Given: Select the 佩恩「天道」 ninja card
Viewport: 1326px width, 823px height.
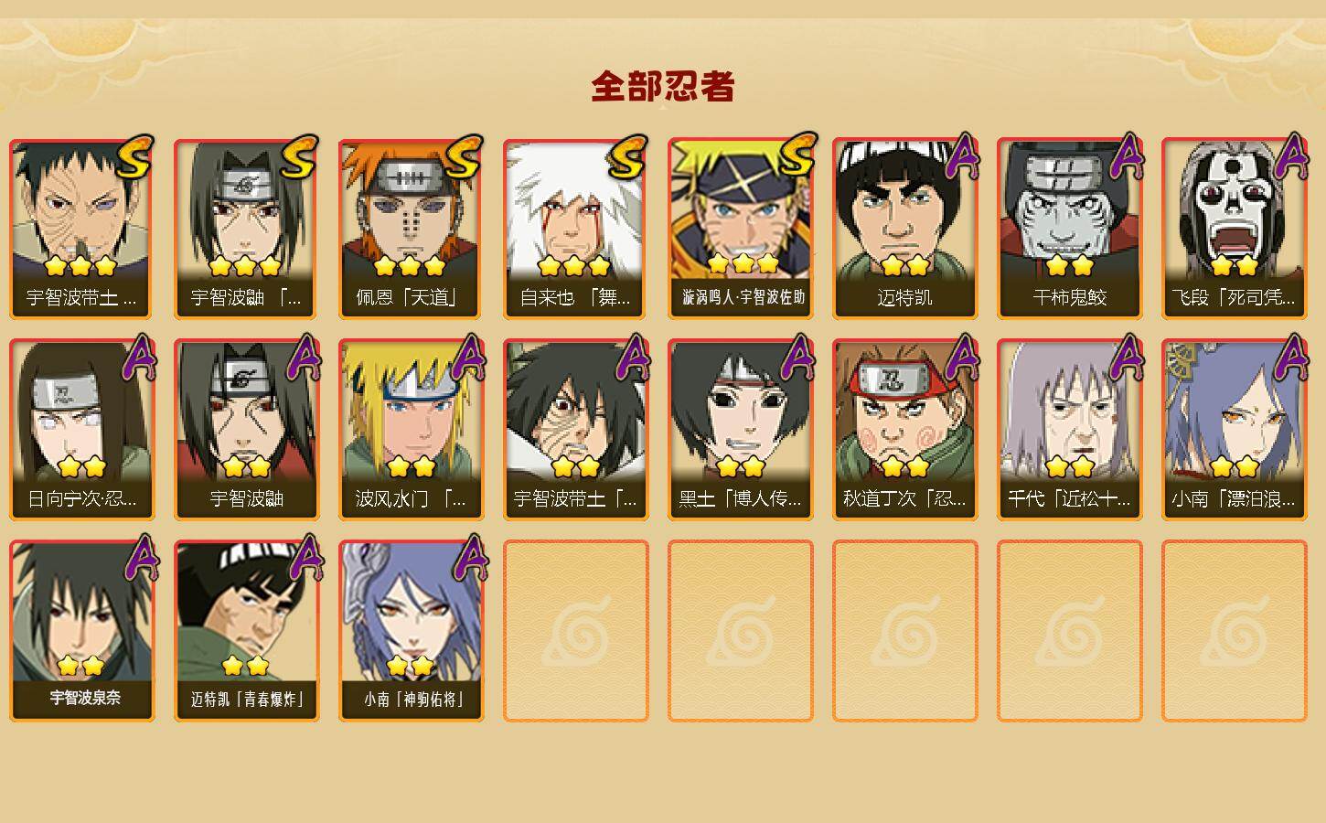Looking at the screenshot, I should 412,229.
